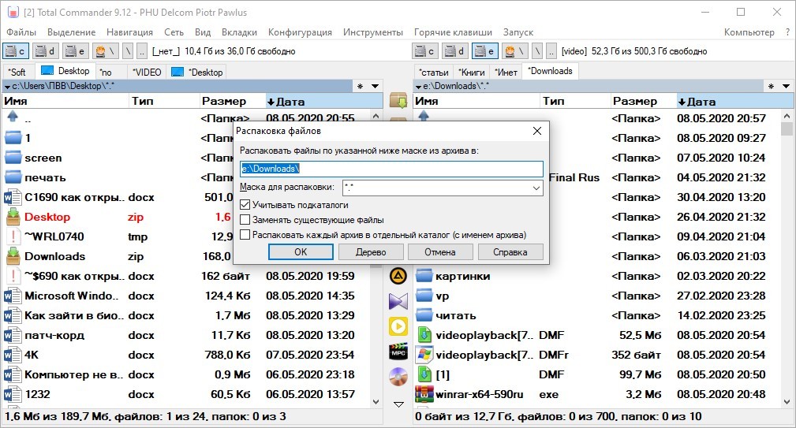Click the DVD disc icon in middle bar
The height and width of the screenshot is (428, 796).
[398, 377]
